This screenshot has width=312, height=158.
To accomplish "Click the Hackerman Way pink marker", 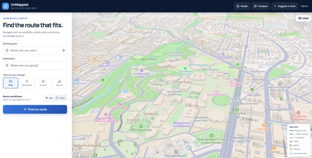I will point(120,104).
